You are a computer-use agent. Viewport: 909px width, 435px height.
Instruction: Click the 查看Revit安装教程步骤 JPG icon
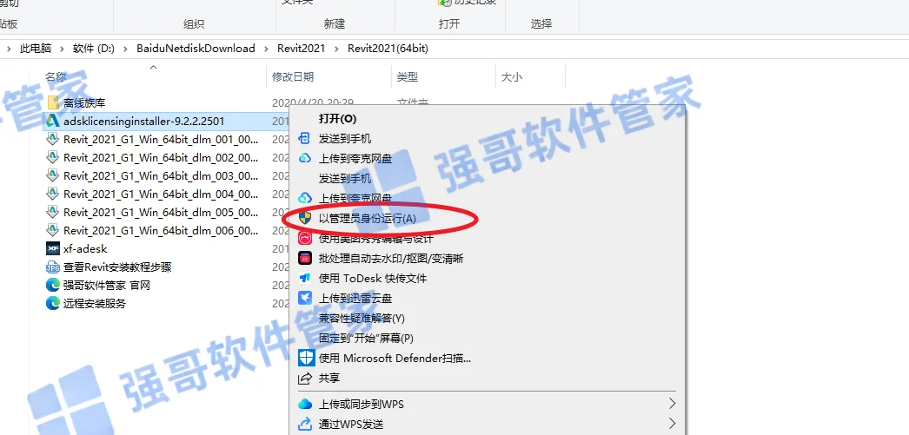tap(53, 267)
